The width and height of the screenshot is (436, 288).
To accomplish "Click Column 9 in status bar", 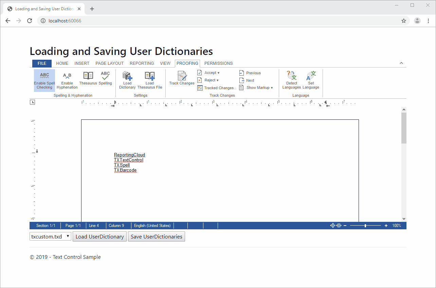I will click(x=116, y=226).
